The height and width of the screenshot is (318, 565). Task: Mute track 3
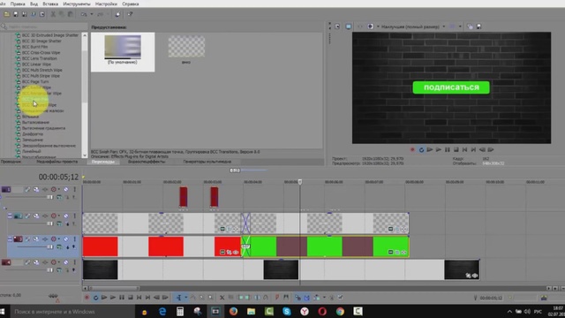pyautogui.click(x=66, y=239)
